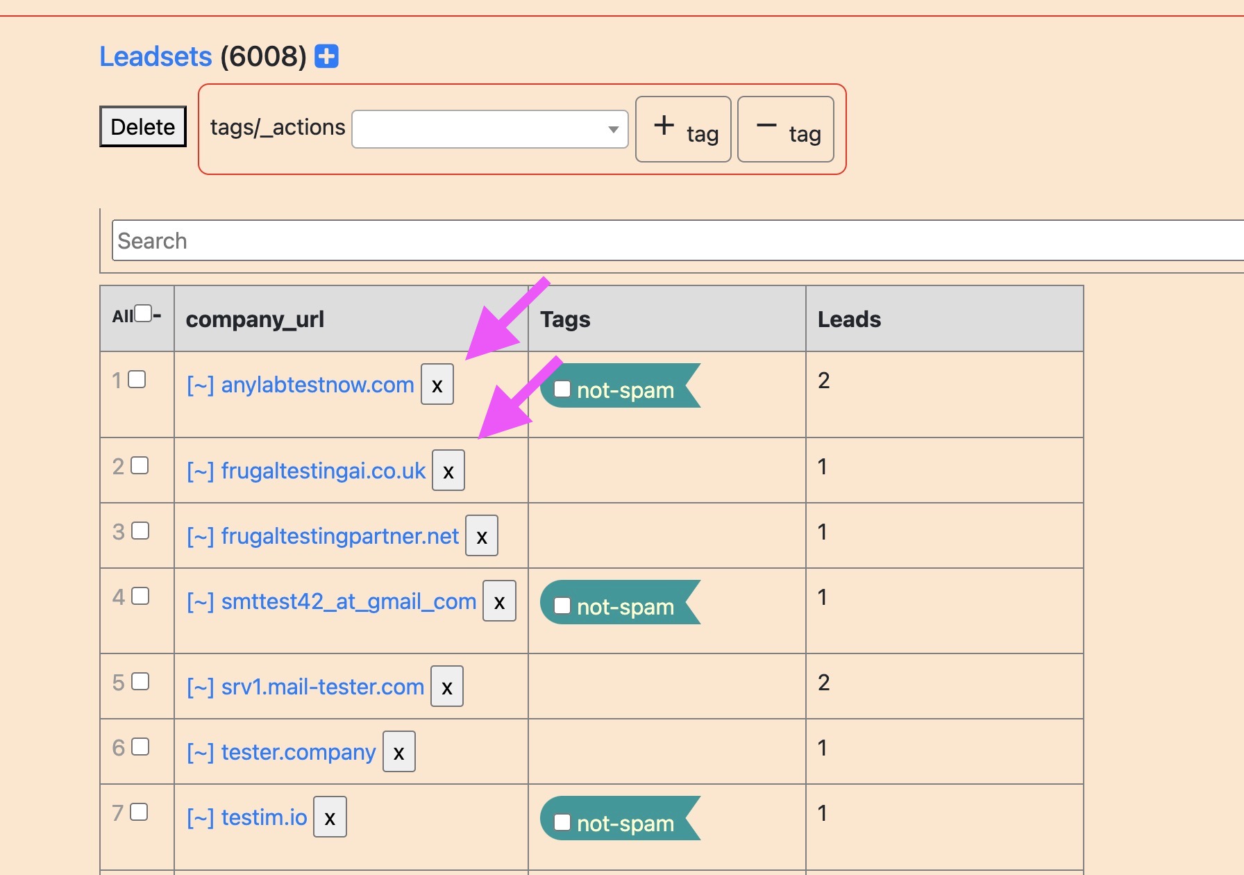Click the x button next to testim.io

coord(330,817)
